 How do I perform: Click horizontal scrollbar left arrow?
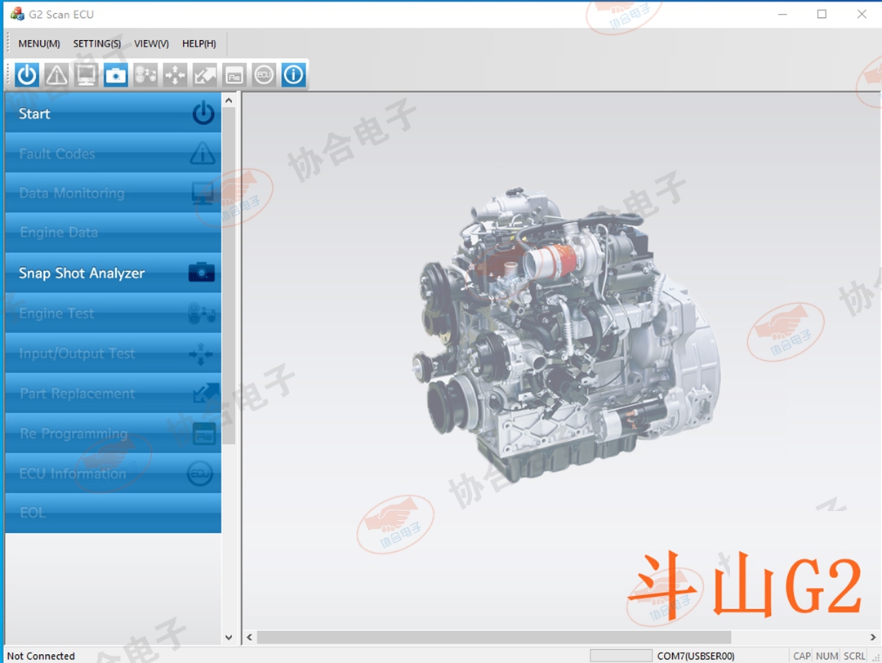250,637
